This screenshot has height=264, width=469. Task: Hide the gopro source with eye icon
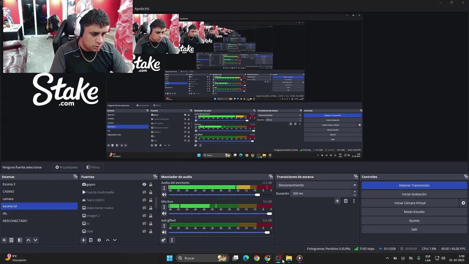(144, 184)
